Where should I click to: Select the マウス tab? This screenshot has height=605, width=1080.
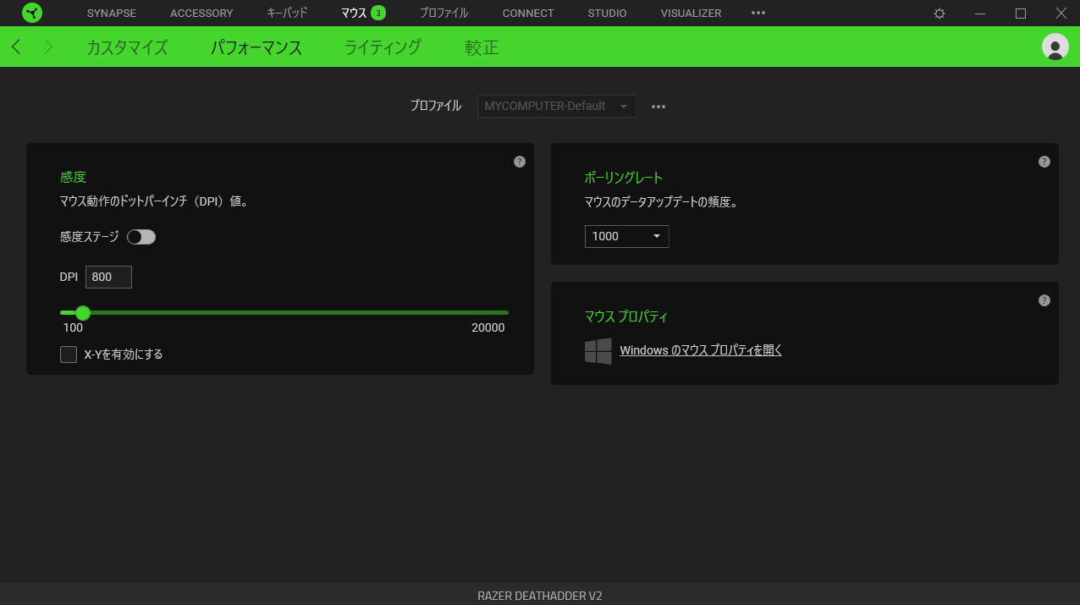[354, 14]
